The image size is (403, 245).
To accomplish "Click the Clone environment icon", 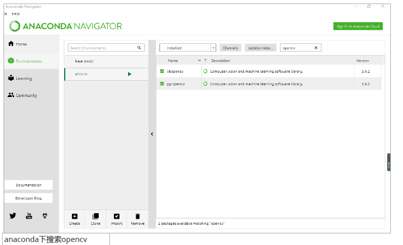I will [x=96, y=216].
